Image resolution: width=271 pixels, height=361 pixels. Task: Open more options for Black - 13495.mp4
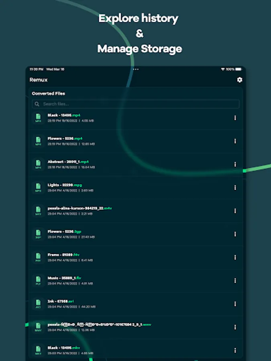pyautogui.click(x=235, y=118)
